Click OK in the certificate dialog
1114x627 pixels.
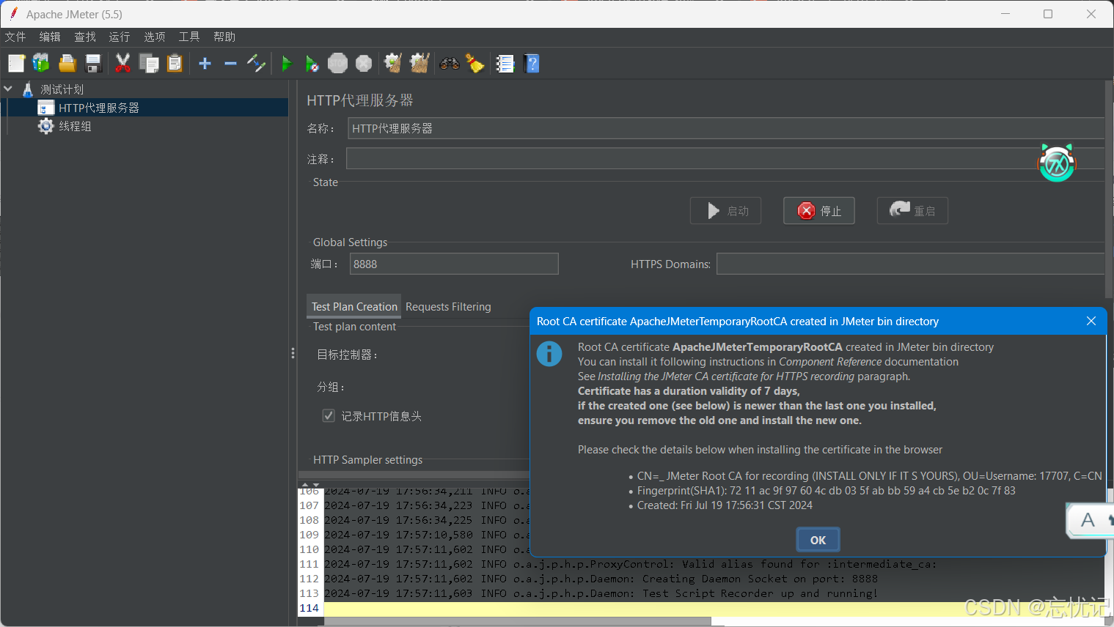(818, 540)
